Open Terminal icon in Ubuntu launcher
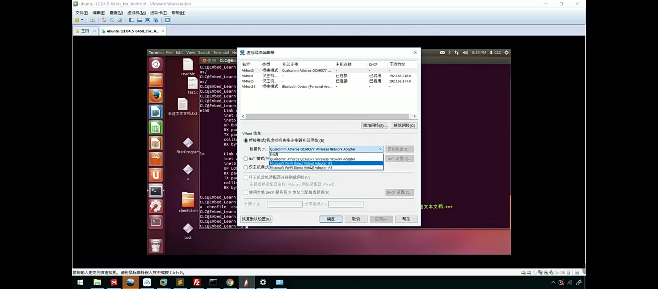 [155, 191]
